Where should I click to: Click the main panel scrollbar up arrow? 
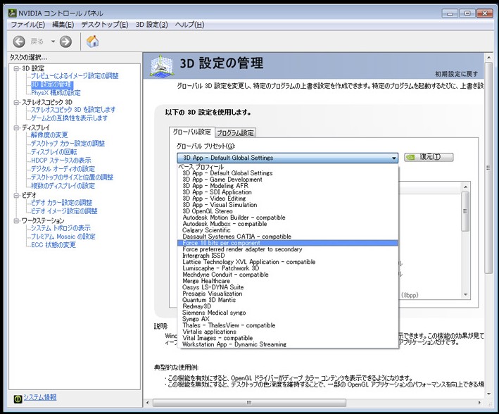(488, 58)
